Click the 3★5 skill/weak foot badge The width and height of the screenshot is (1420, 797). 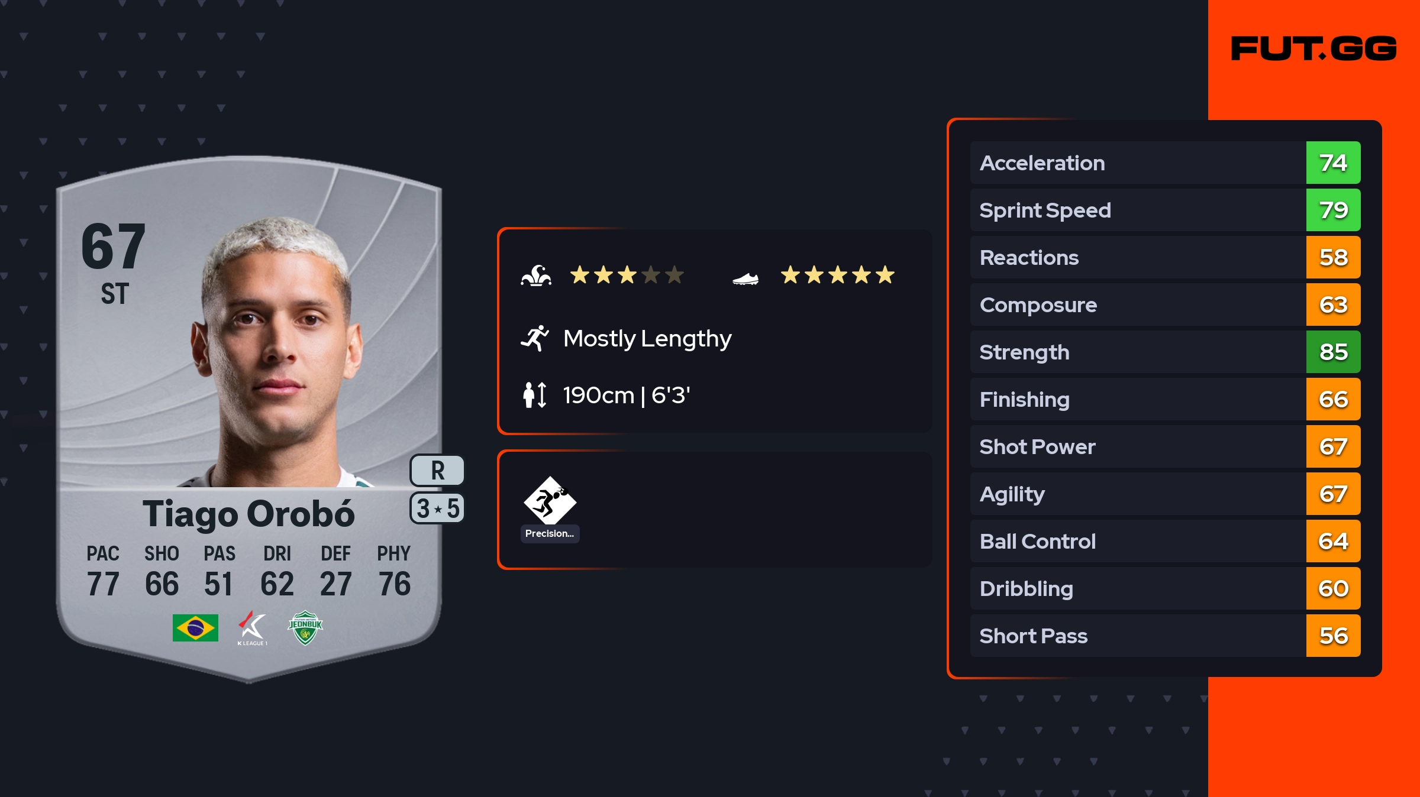click(437, 508)
